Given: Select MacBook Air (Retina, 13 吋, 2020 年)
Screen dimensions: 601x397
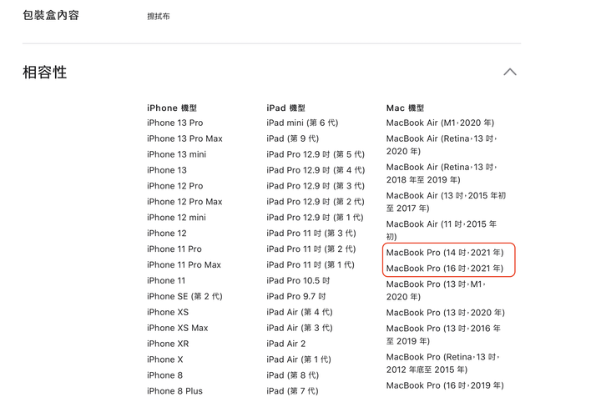Looking at the screenshot, I should (x=442, y=145).
